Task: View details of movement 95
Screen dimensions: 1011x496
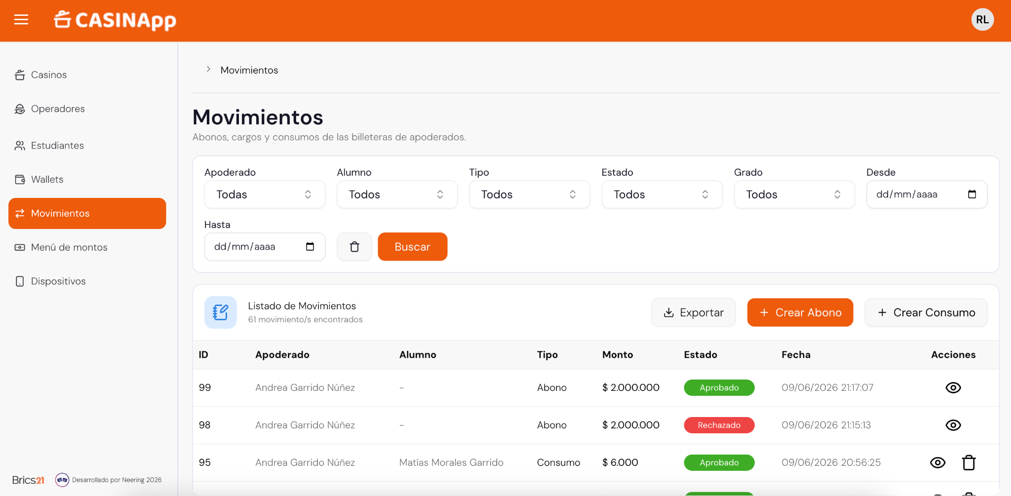Action: 938,463
